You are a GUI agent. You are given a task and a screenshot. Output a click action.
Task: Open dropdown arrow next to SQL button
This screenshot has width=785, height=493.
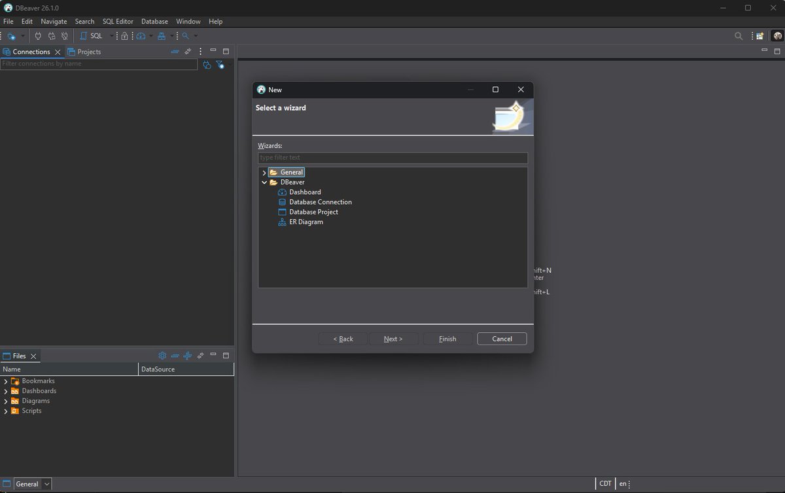[111, 36]
